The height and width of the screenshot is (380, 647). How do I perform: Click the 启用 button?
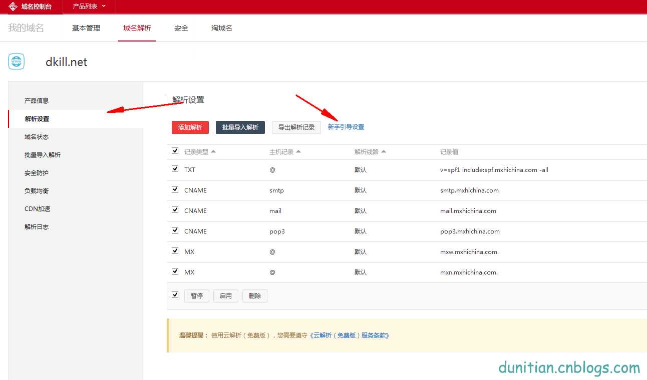[226, 295]
